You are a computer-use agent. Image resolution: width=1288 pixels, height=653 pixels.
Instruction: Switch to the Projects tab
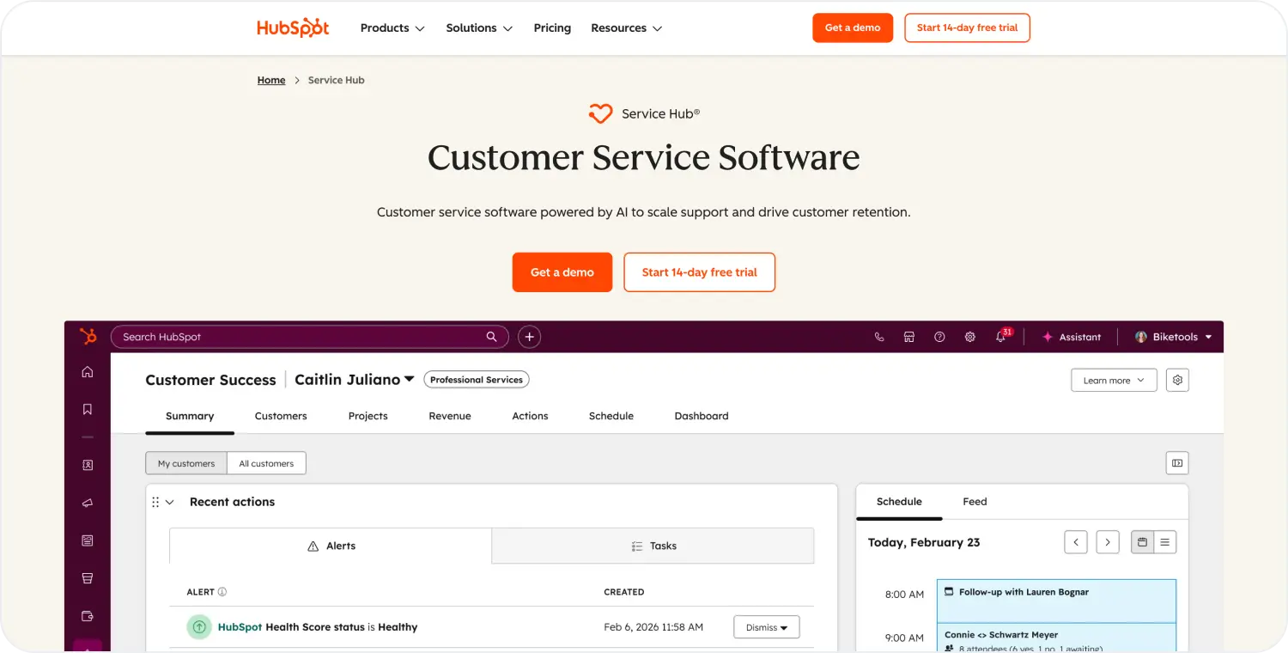click(368, 416)
